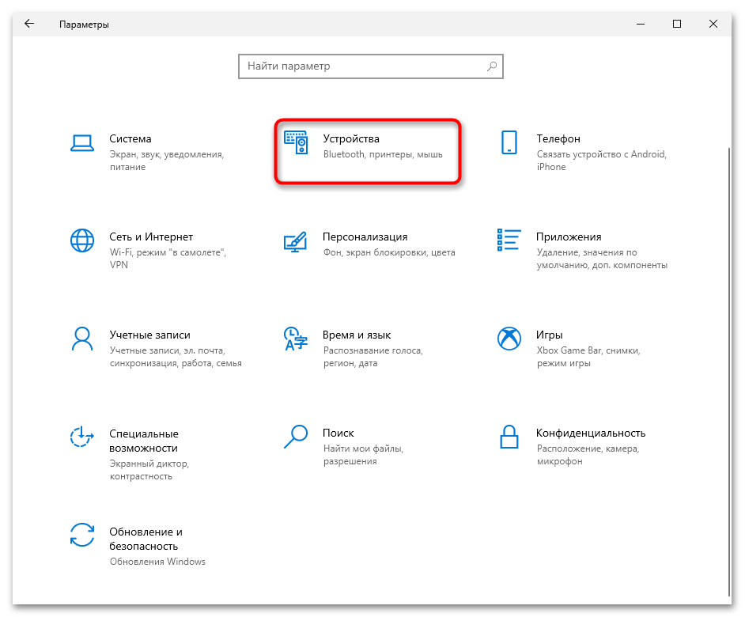Click the Персонализация paintbrush icon
Viewport: 745px width, 617px height.
(x=295, y=241)
